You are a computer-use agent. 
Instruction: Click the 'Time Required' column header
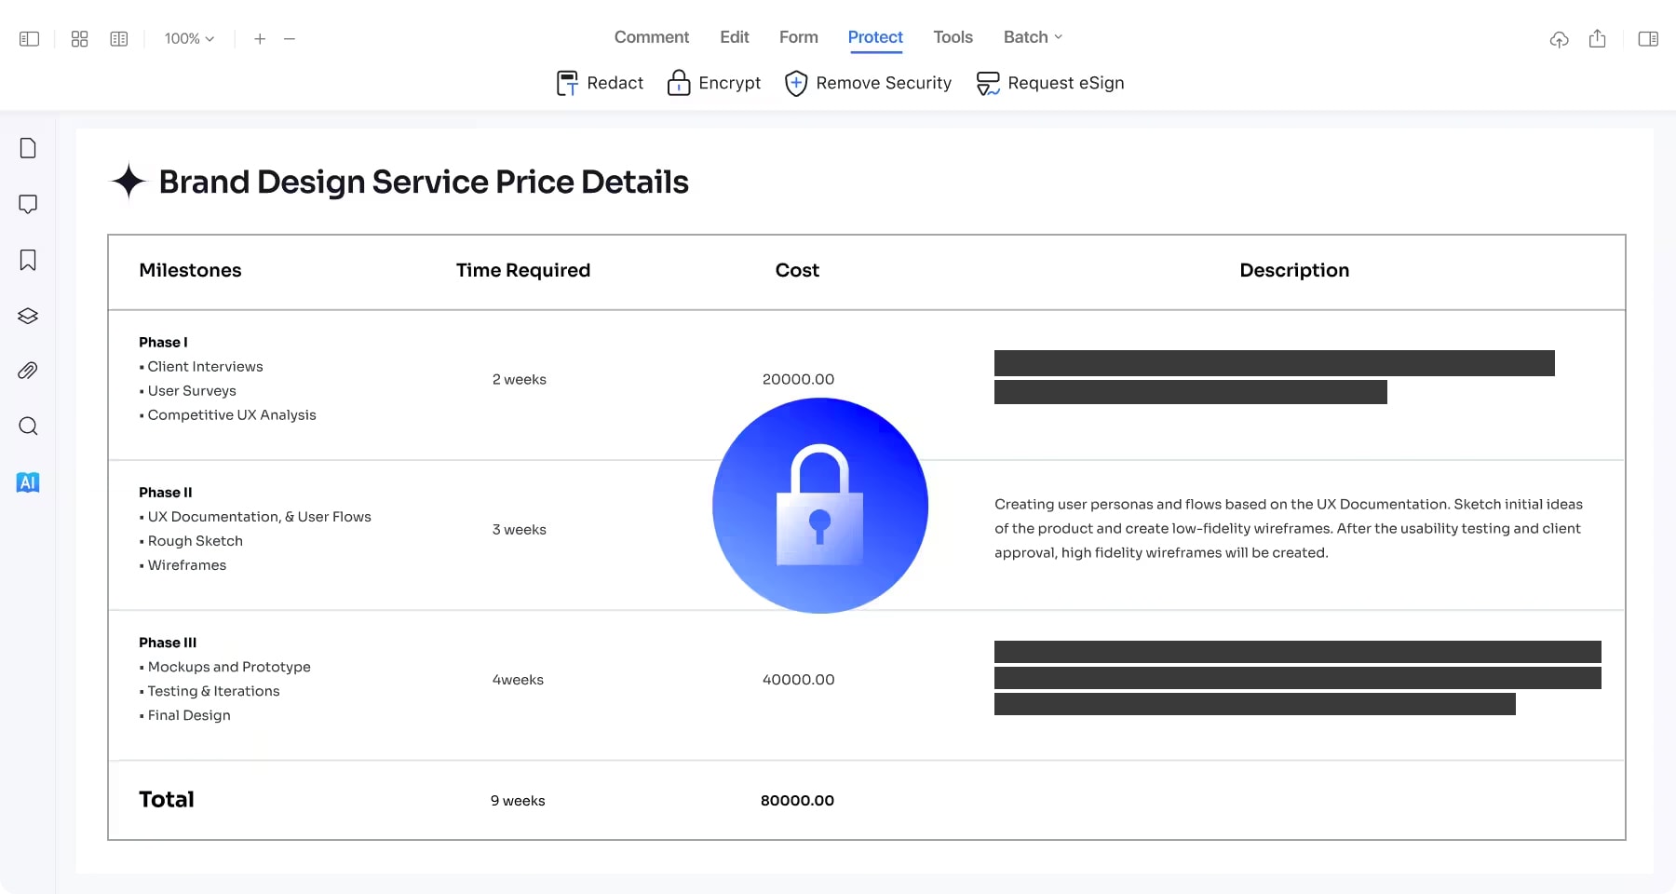pyautogui.click(x=523, y=270)
